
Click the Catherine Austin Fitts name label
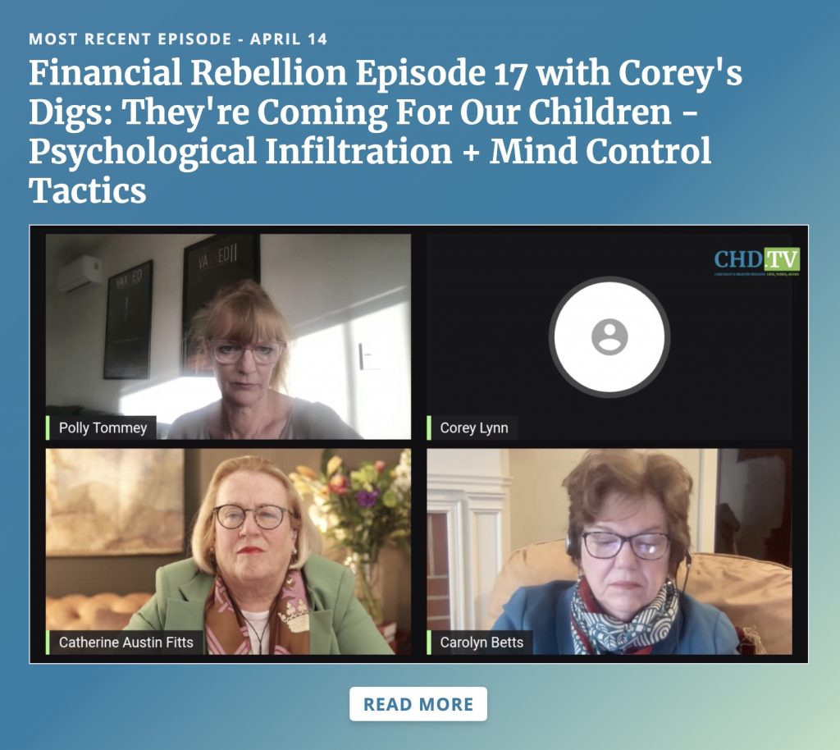[x=126, y=643]
